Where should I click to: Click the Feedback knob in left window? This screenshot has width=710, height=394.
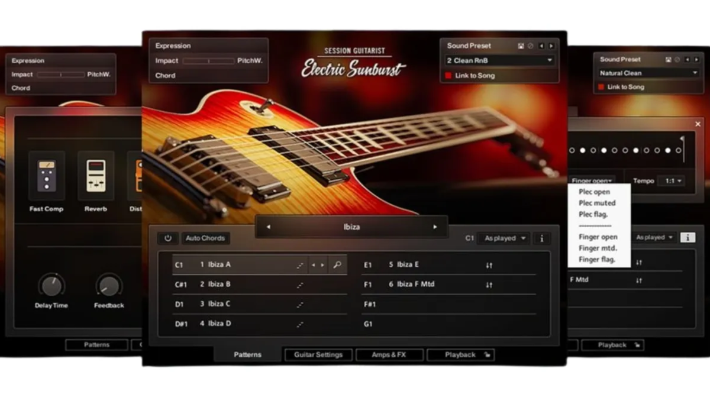click(109, 285)
